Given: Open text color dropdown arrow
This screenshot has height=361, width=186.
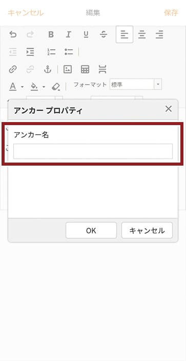Looking at the screenshot, I should point(23,87).
